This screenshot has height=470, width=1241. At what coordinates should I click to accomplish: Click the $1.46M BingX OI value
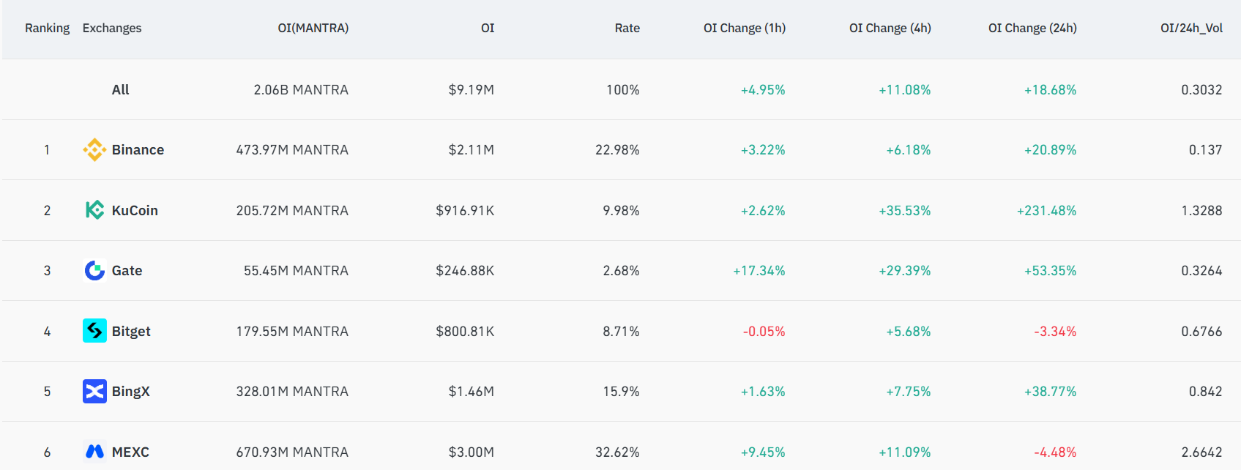coord(471,392)
